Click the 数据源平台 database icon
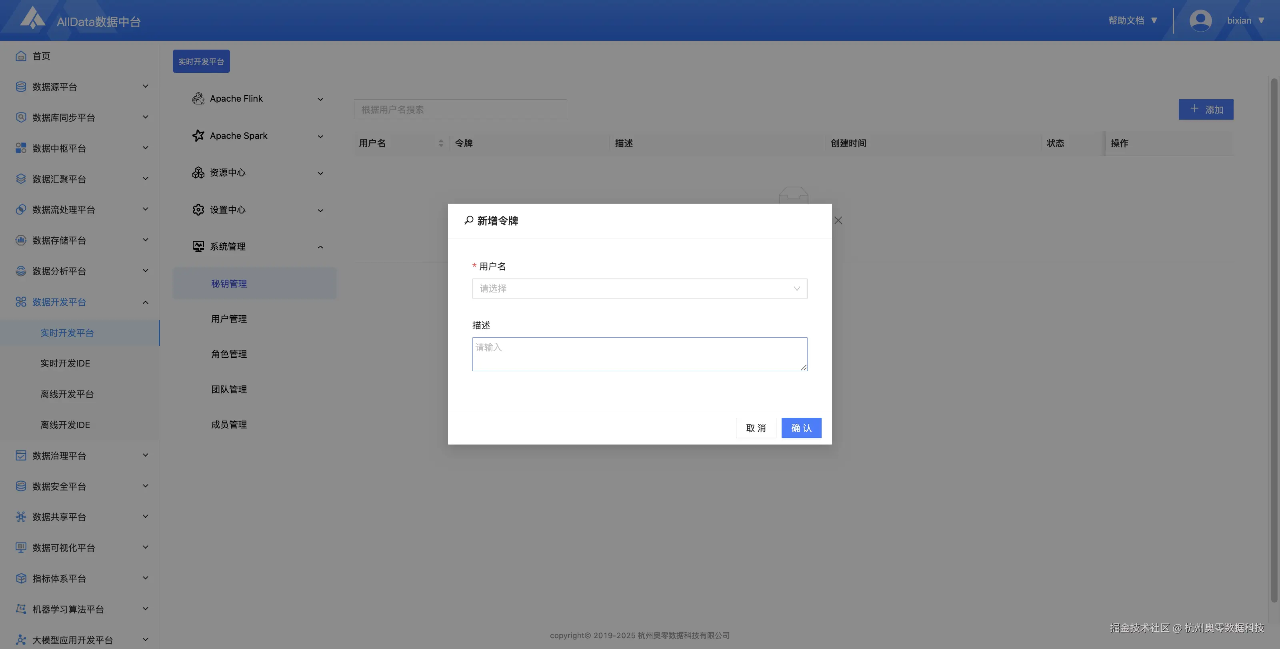Viewport: 1280px width, 649px height. [21, 87]
